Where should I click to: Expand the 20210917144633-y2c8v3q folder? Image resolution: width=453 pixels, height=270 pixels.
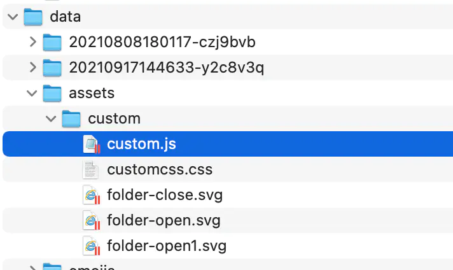coord(33,67)
